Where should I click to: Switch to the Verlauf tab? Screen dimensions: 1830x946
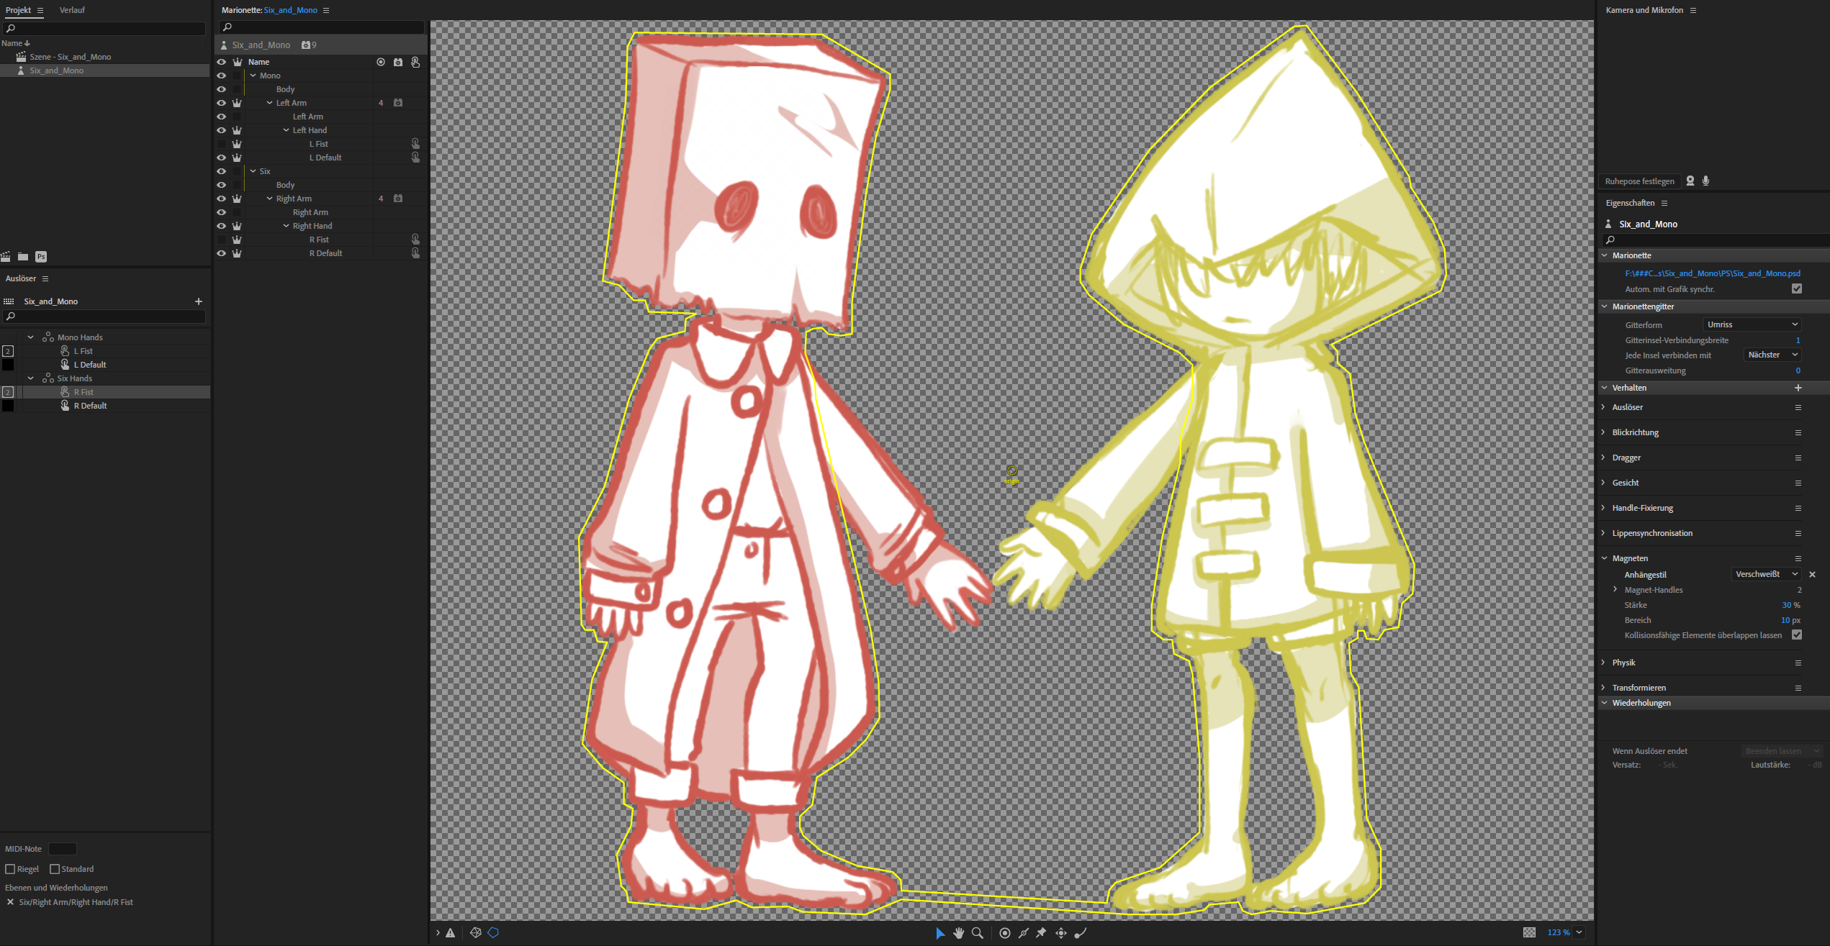72,9
